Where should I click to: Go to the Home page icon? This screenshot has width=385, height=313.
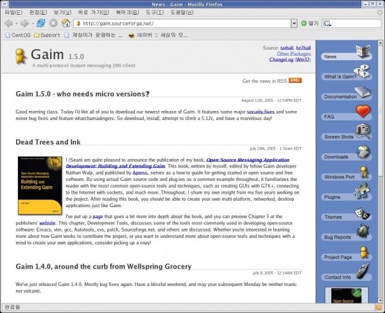coord(66,23)
